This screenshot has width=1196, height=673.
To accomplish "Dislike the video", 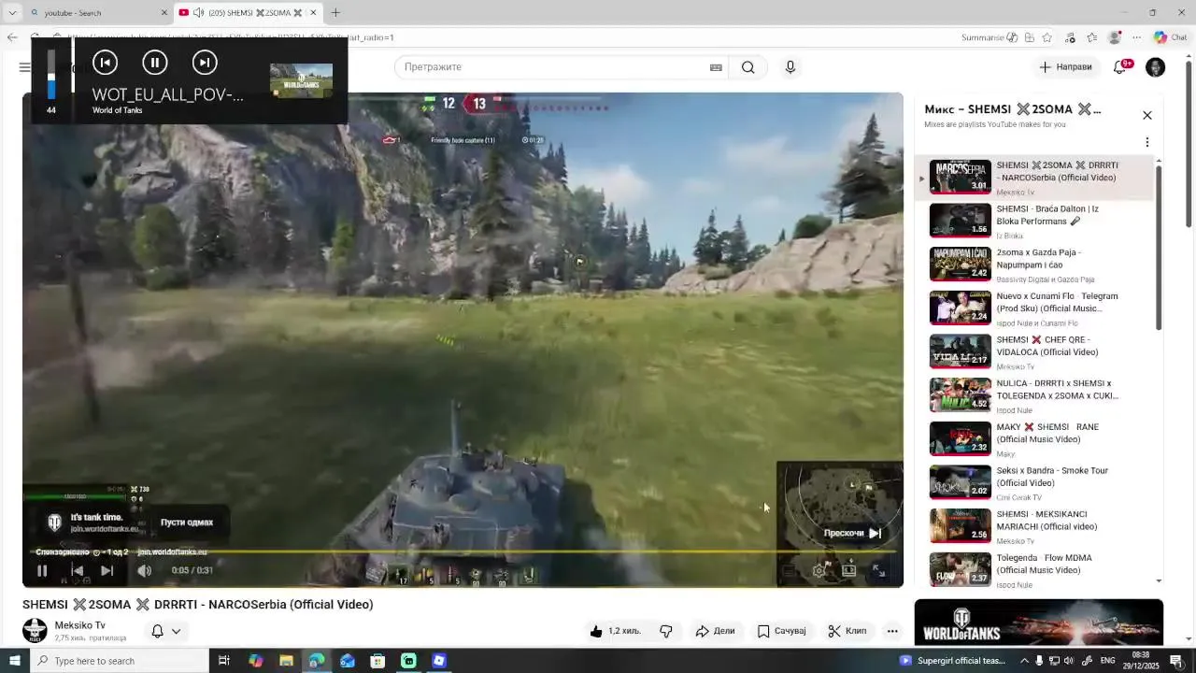I will pos(666,631).
